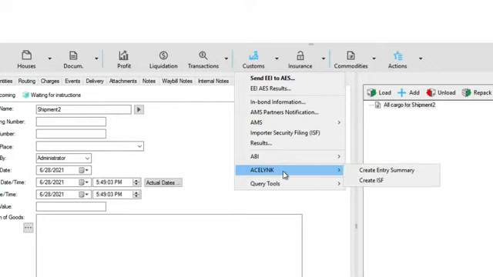
Task: Open the Actions toolbar icon
Action: (397, 55)
